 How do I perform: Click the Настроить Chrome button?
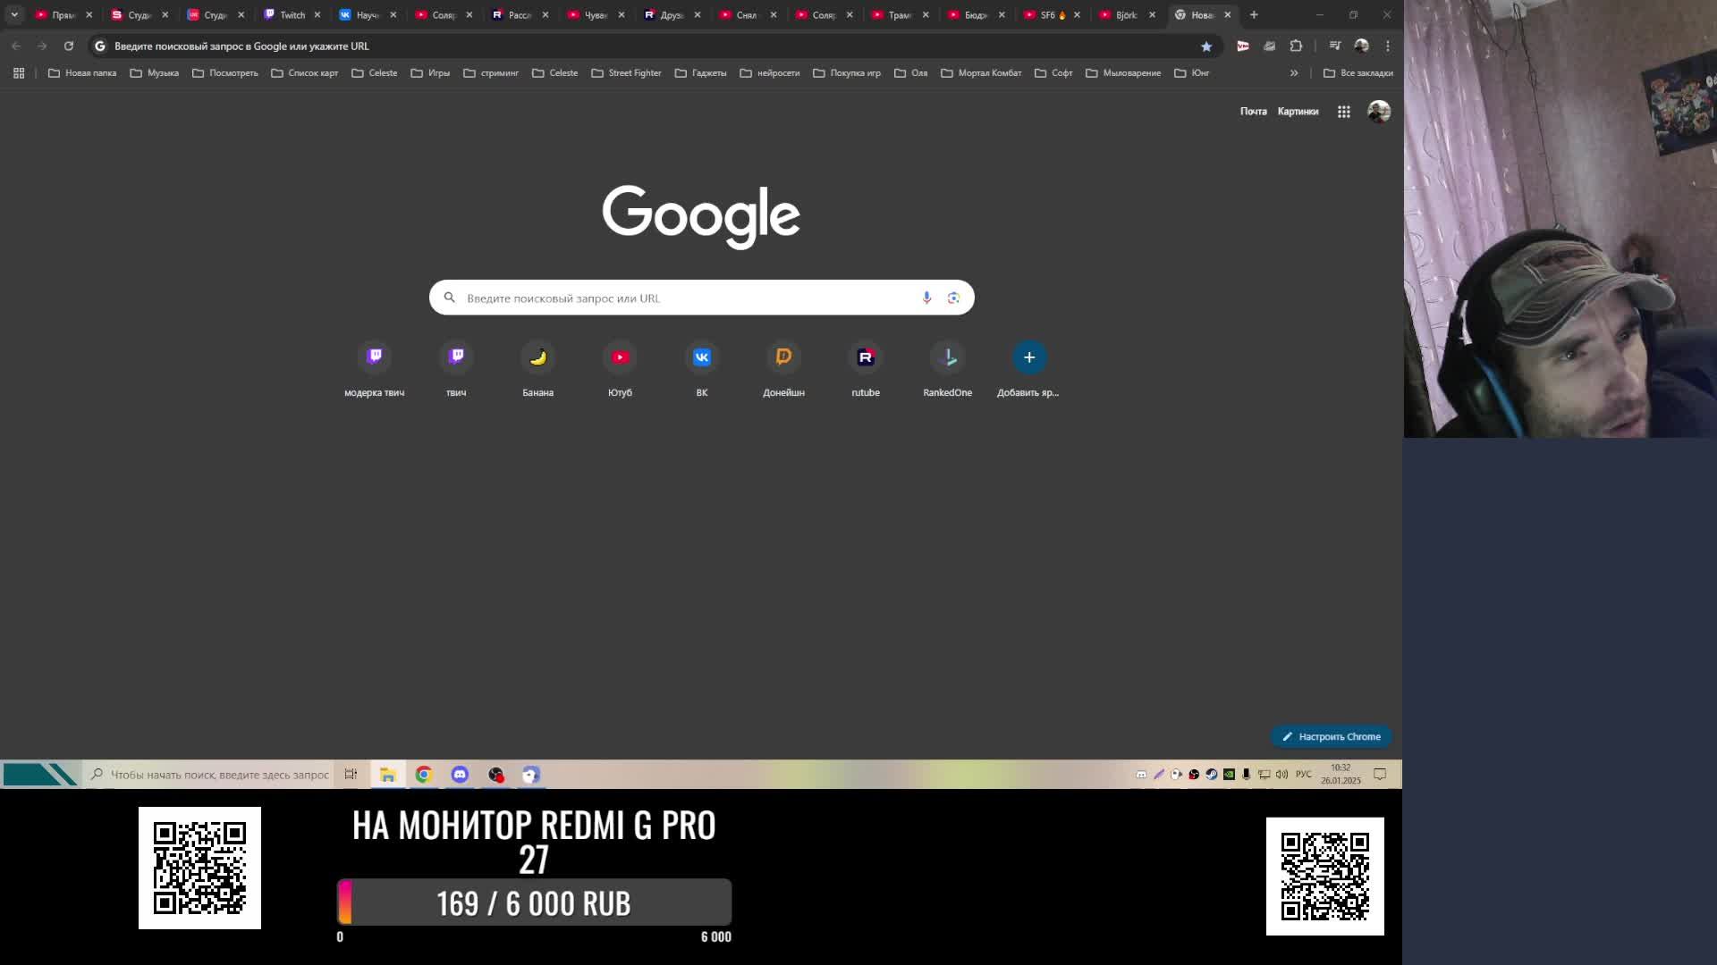click(1331, 736)
